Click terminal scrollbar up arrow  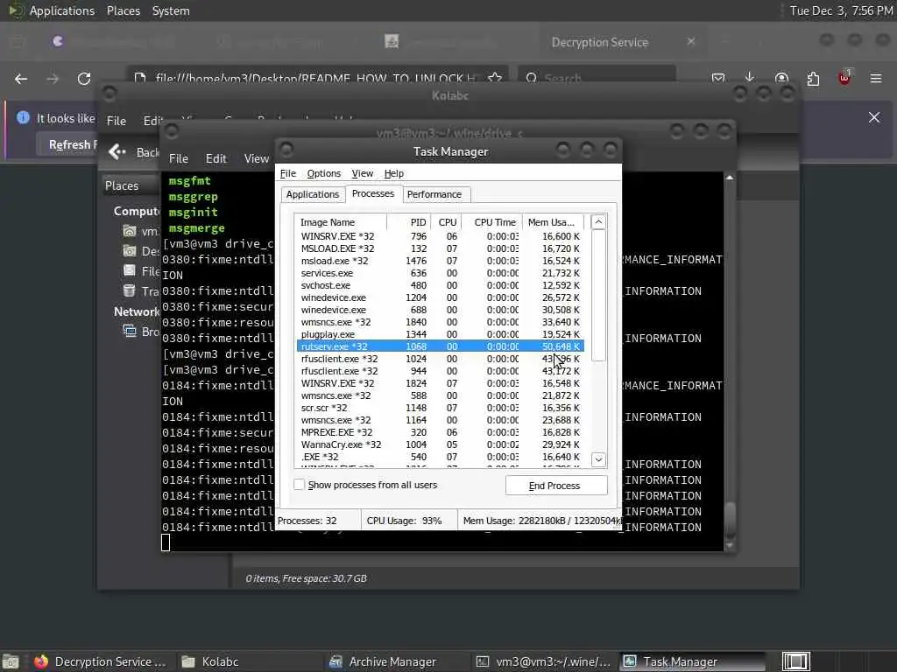point(730,178)
